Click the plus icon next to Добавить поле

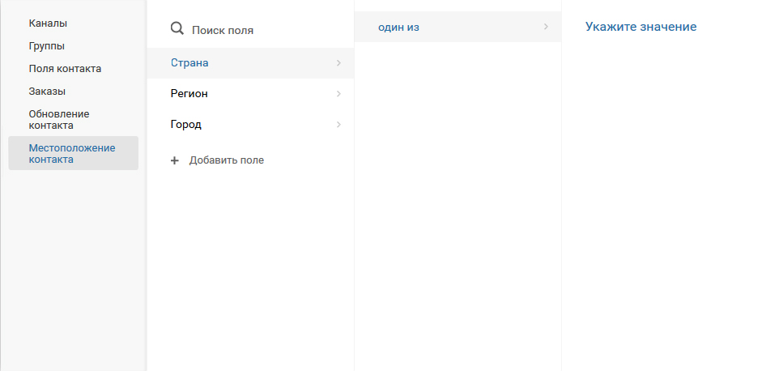pyautogui.click(x=175, y=160)
